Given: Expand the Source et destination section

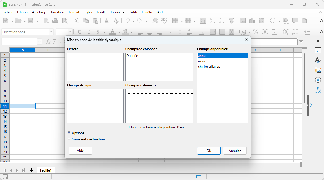Looking at the screenshot, I should pos(69,139).
